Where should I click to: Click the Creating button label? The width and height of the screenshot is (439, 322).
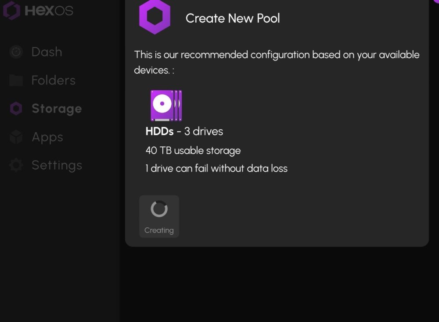click(159, 230)
